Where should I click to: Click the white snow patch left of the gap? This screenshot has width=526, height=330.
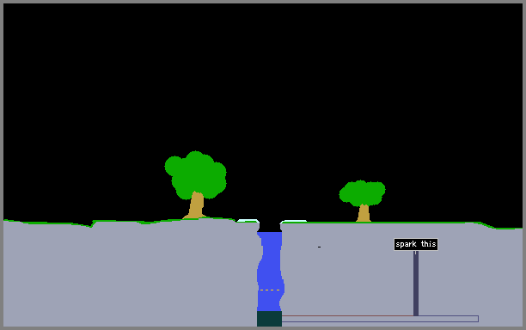pos(248,221)
